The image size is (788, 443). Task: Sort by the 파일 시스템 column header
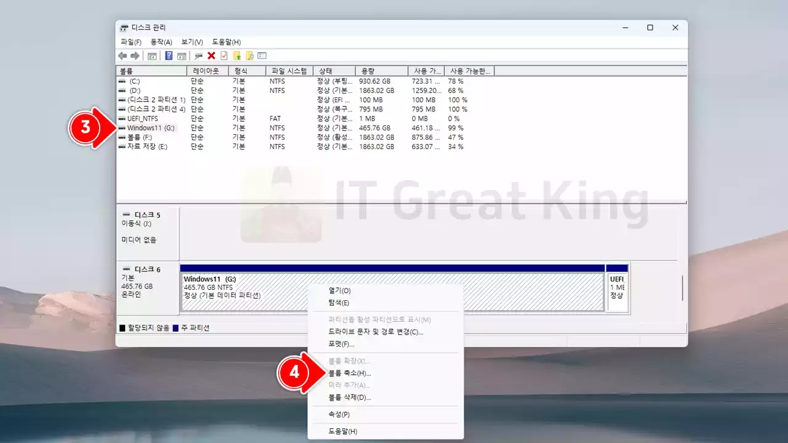[x=289, y=71]
